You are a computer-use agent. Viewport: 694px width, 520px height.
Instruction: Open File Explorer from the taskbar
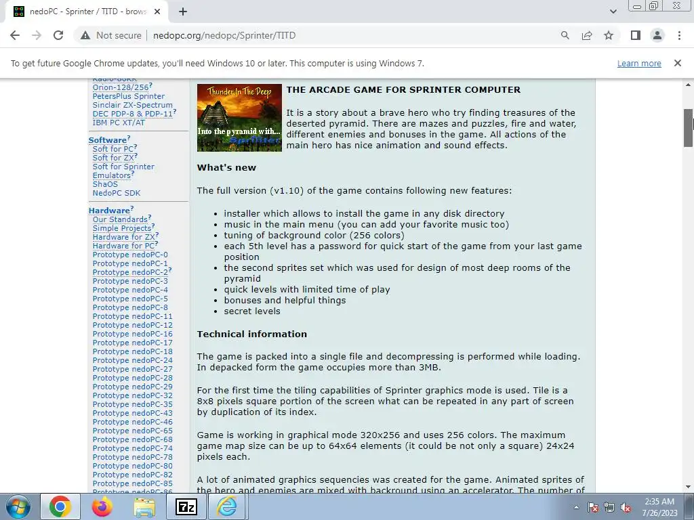coord(144,506)
